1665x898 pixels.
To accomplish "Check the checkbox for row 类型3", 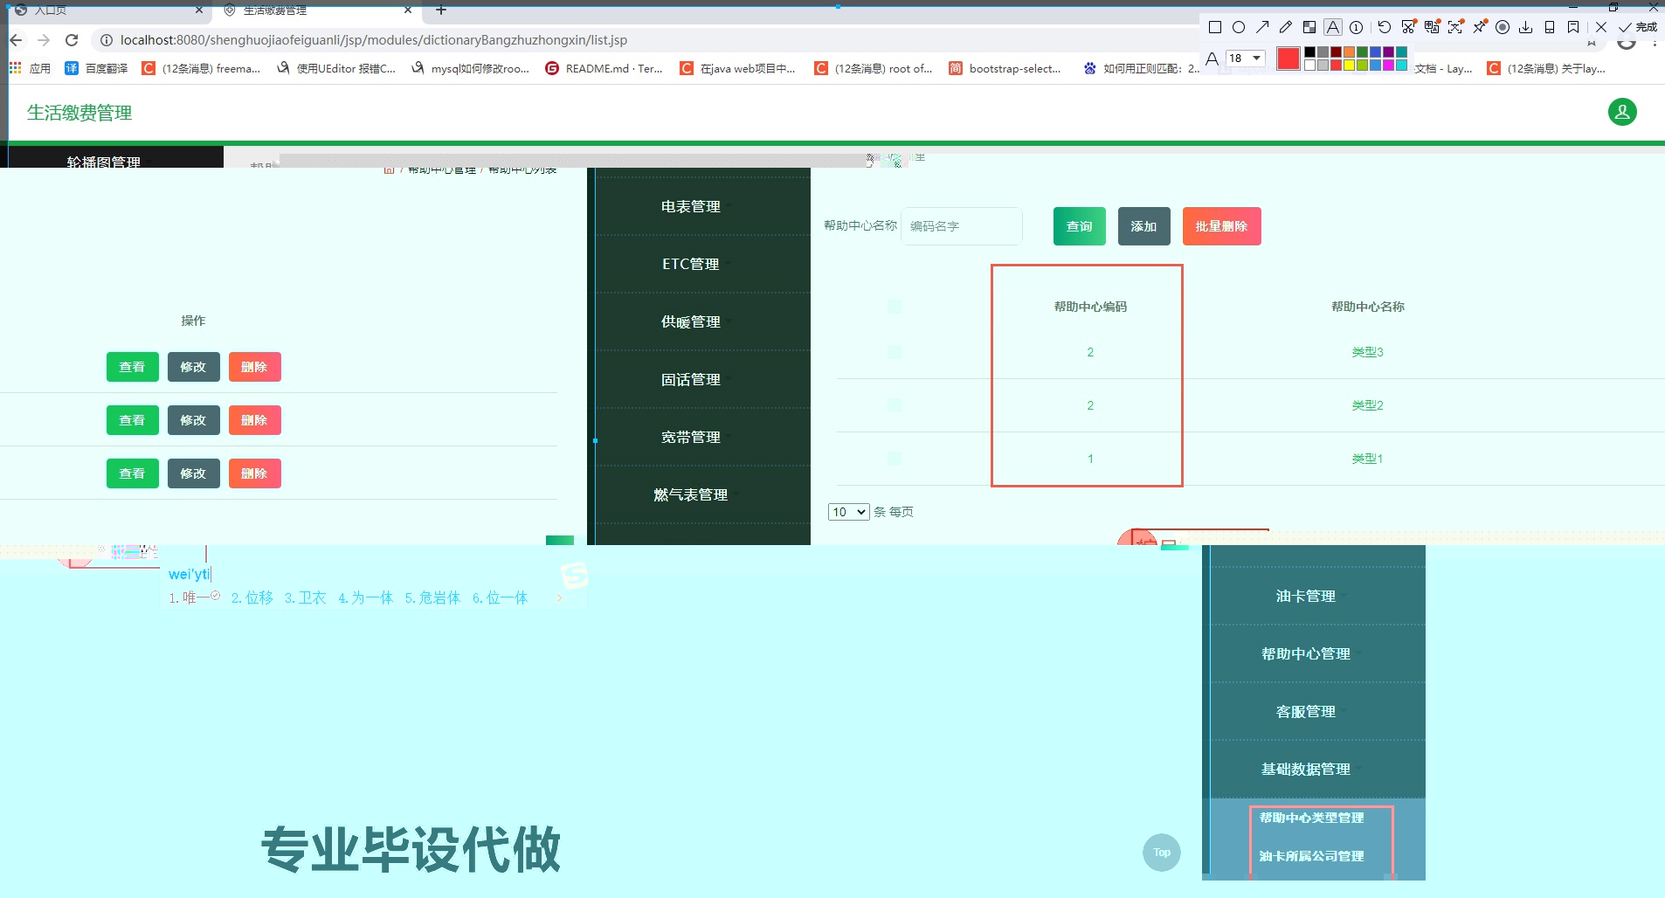I will [895, 352].
